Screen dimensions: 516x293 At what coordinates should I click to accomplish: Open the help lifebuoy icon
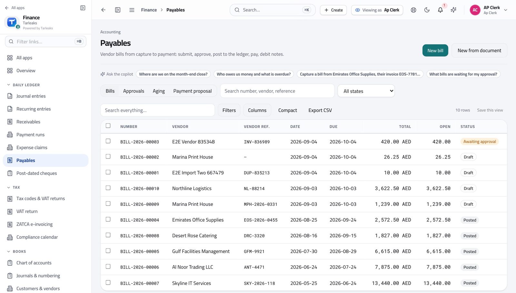413,10
